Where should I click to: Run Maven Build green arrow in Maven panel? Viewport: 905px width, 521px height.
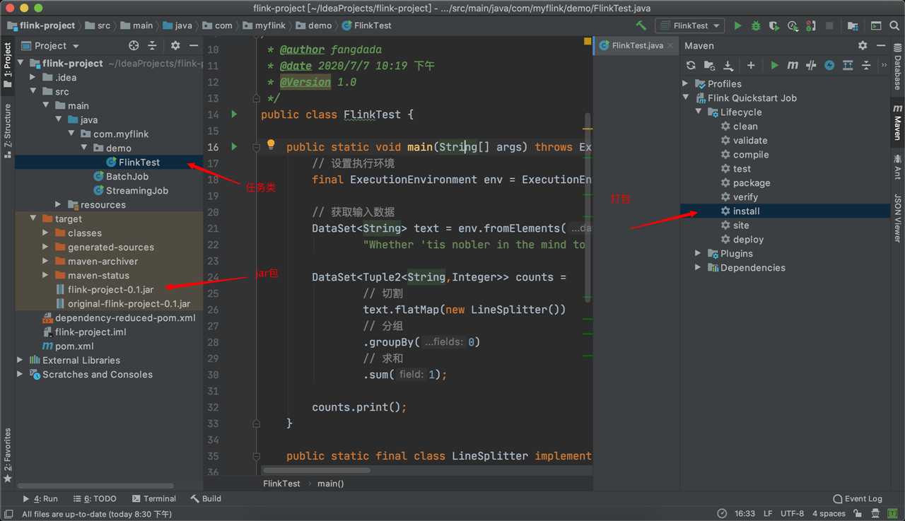pos(774,65)
